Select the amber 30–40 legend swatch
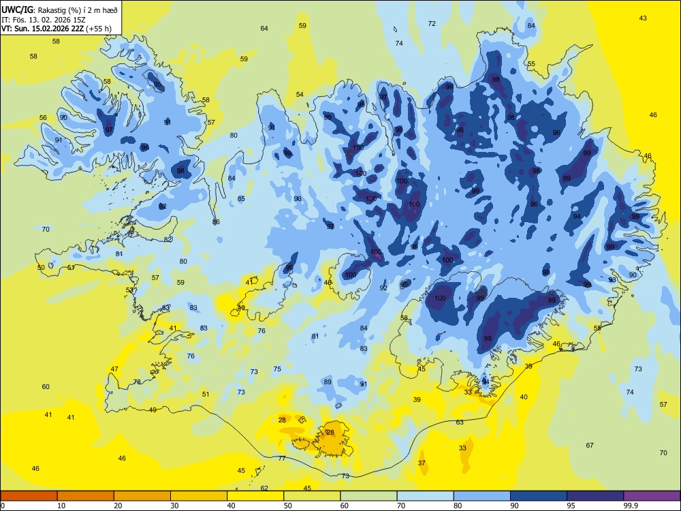The image size is (681, 511). click(199, 496)
